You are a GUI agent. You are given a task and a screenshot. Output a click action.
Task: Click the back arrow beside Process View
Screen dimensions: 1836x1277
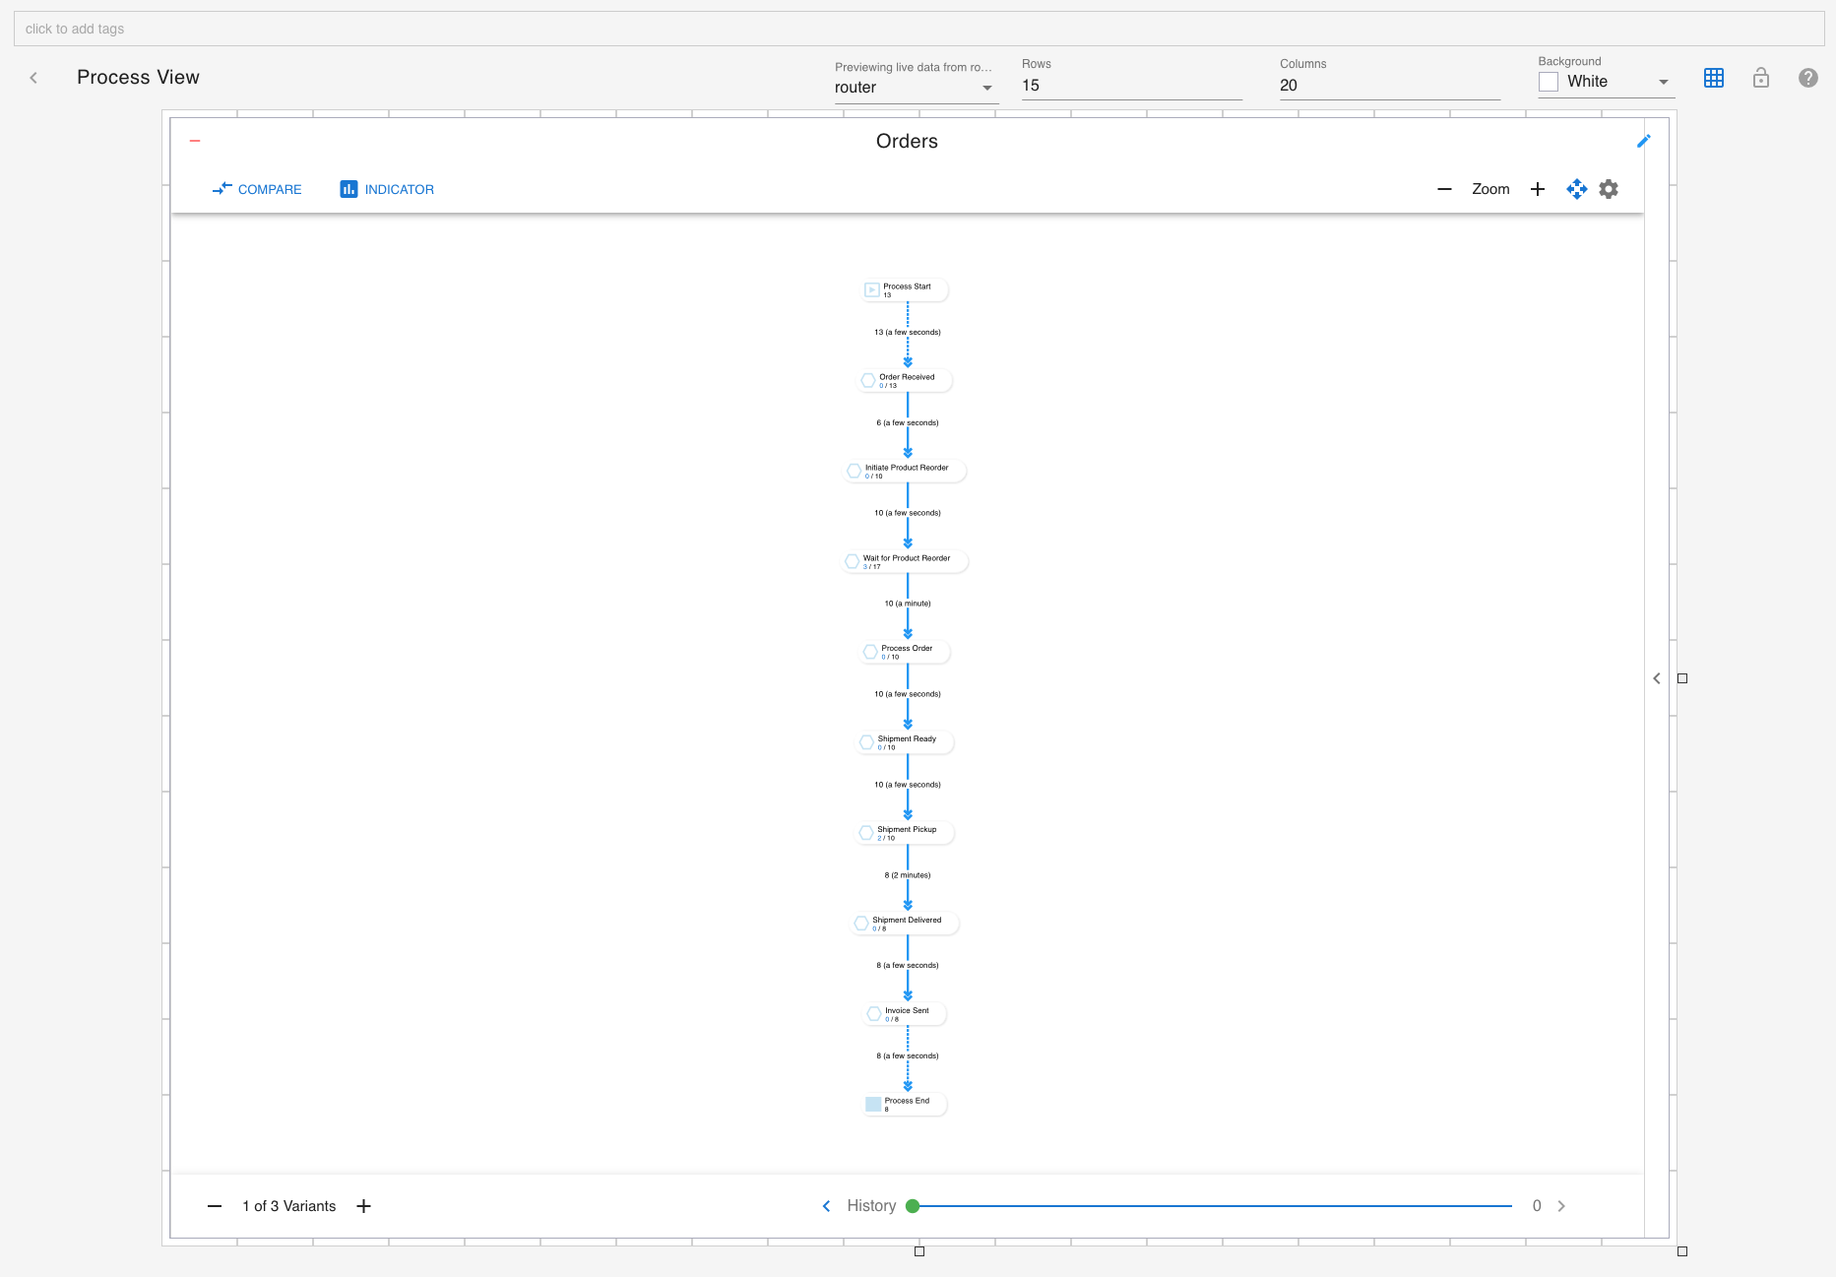coord(33,78)
